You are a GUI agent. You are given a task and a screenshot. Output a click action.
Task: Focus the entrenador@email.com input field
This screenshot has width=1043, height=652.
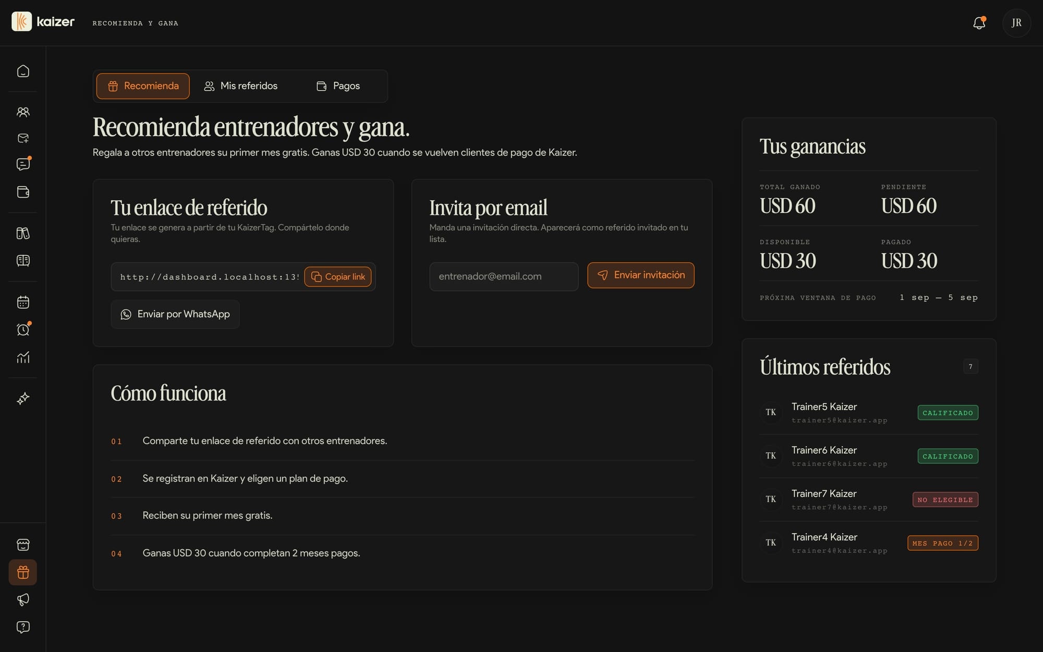pos(504,276)
